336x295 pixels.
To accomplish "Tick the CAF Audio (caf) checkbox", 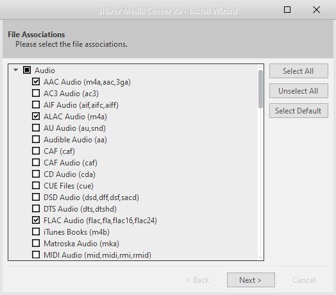I will pos(36,162).
